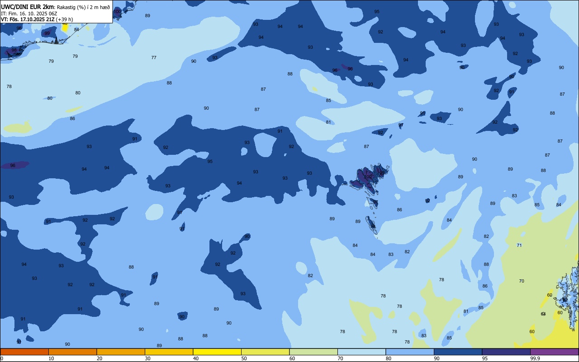Click the '0' legend tick label
Screen dimensions: 579x362
[x=2, y=358]
